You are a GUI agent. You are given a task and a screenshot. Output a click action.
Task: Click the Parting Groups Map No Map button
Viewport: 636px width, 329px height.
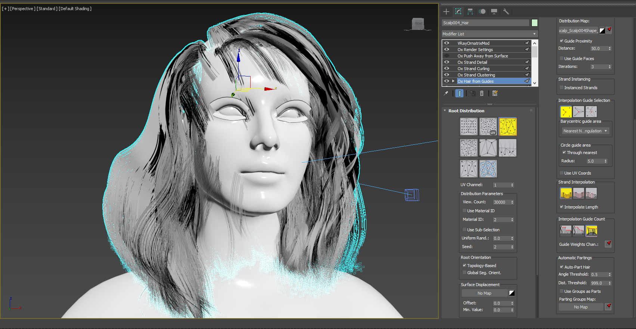tap(581, 307)
